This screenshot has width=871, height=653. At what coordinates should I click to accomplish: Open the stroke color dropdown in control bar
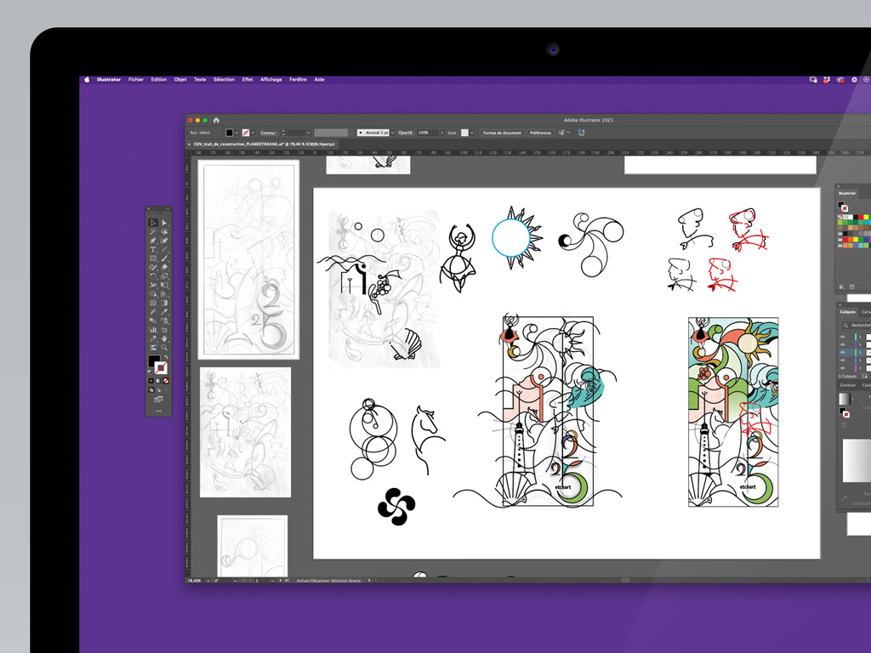click(x=253, y=133)
